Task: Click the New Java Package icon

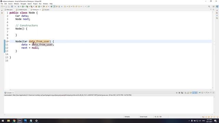Action: pyautogui.click(x=36, y=6)
